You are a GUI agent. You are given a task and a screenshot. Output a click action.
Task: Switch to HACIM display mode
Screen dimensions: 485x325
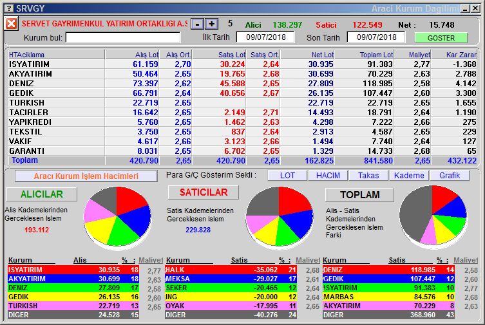point(328,176)
